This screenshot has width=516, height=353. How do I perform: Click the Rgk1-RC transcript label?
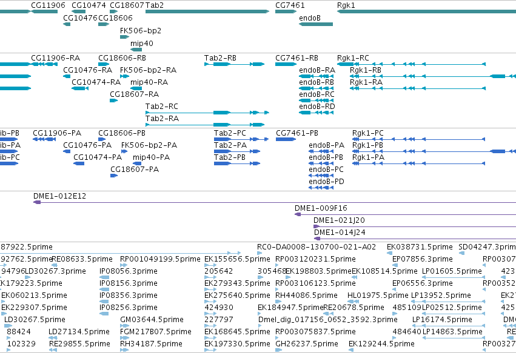[x=353, y=58]
